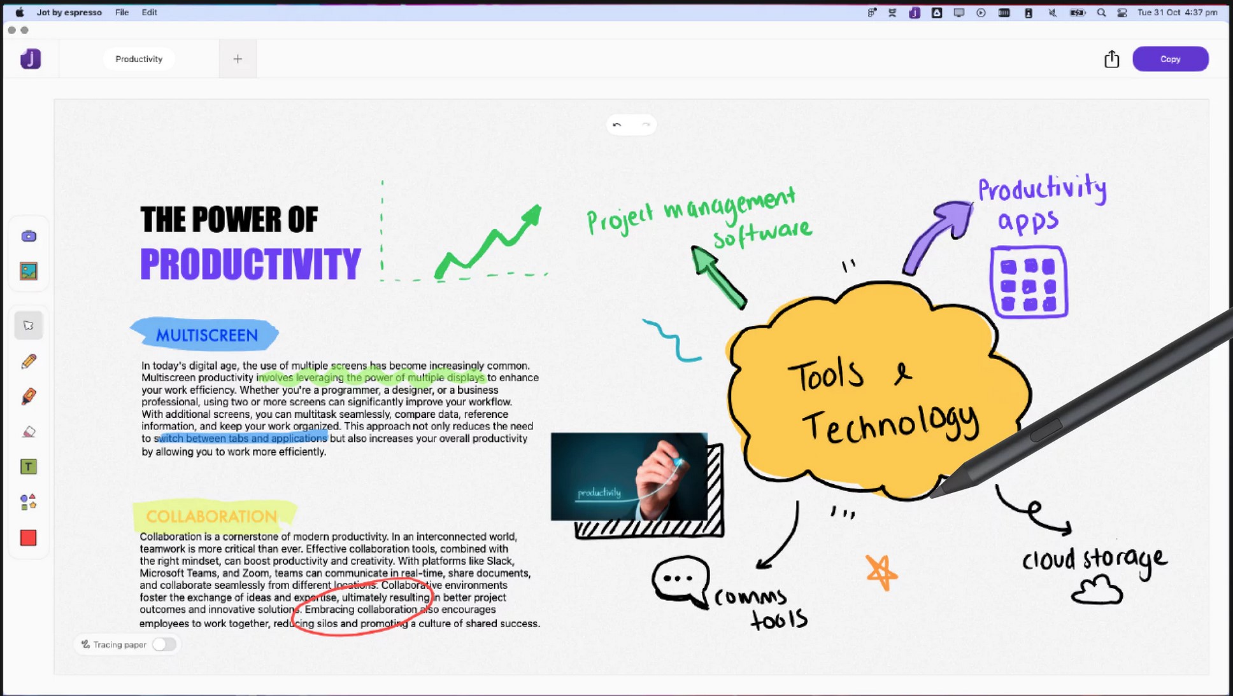Open the insert image tool
1233x696 pixels.
point(29,272)
